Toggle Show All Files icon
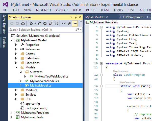 click(56, 23)
